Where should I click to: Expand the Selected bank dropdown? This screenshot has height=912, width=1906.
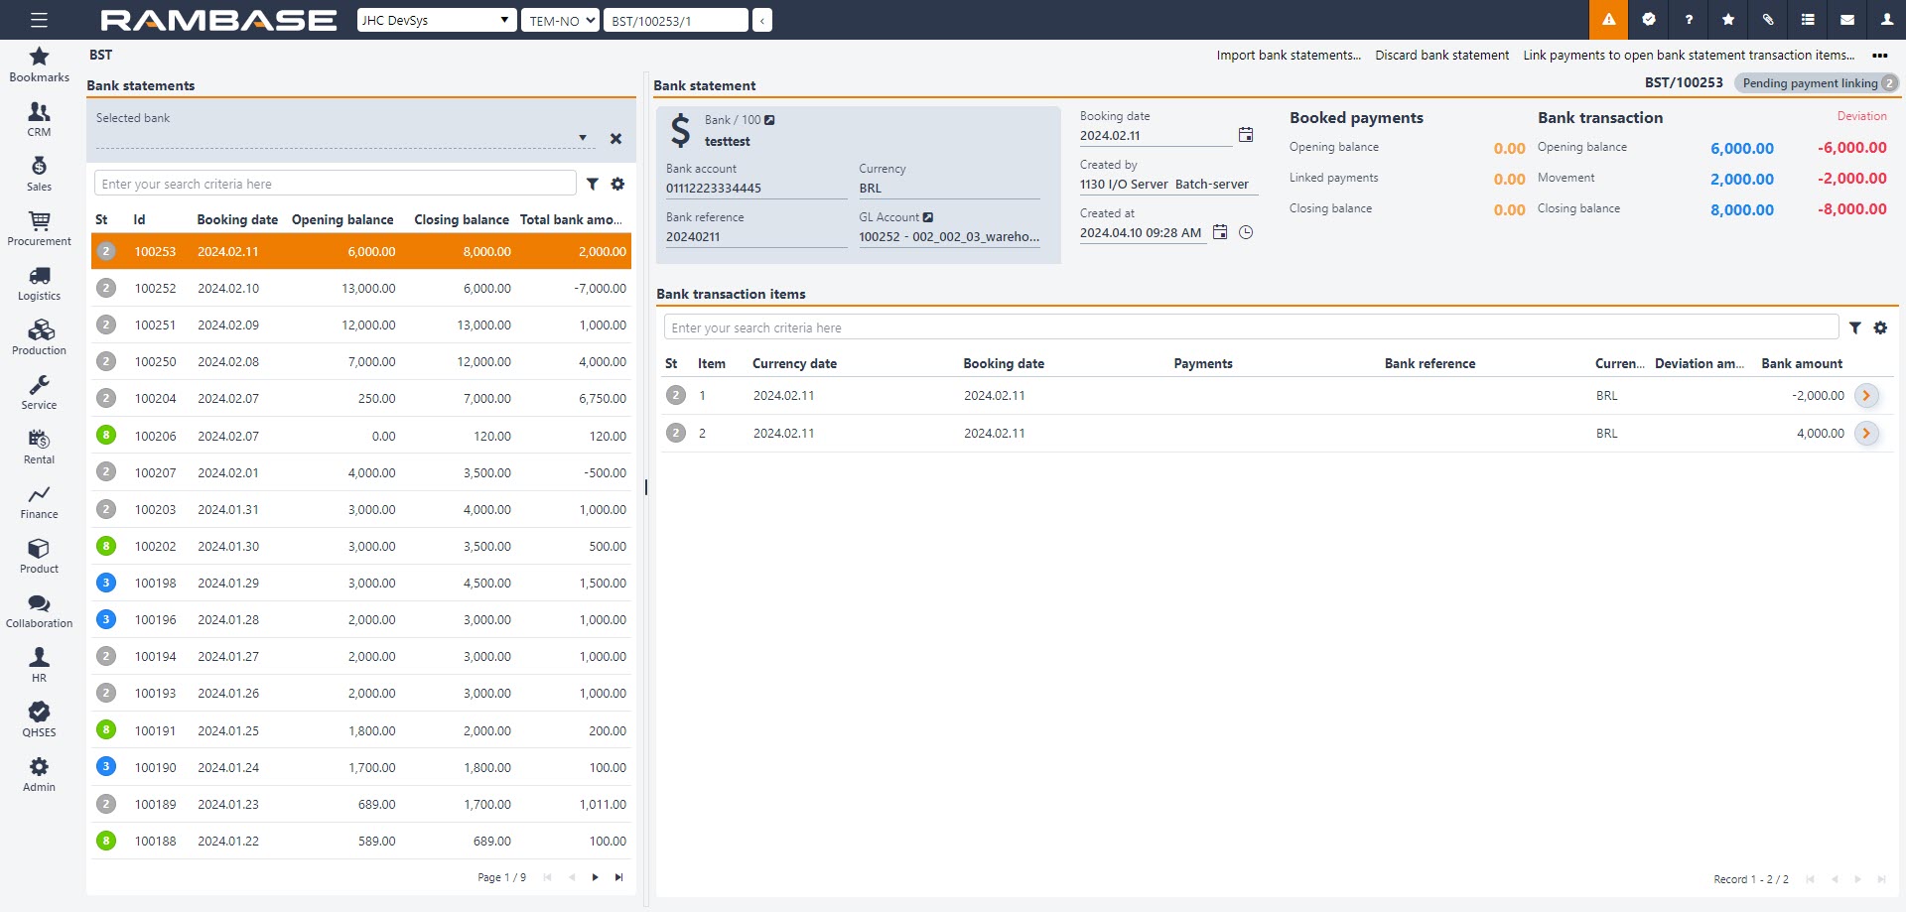583,138
